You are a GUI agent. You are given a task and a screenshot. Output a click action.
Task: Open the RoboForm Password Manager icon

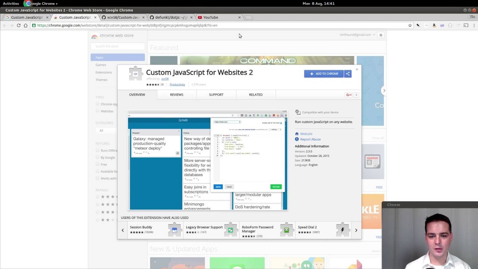click(x=286, y=230)
